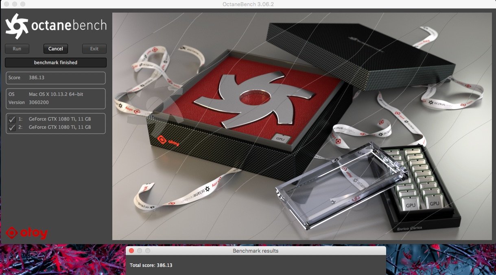The image size is (496, 275).
Task: Click the octanebench logo icon
Action: tap(16, 26)
